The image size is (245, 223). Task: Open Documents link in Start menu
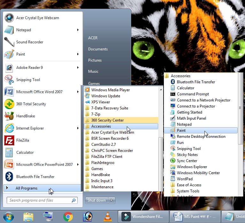point(98,49)
